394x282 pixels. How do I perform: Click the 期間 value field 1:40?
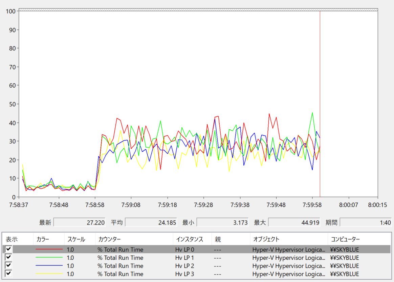pos(366,222)
